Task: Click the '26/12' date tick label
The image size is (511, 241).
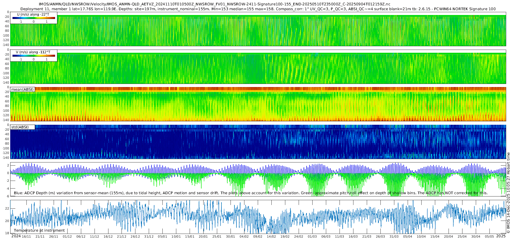Action: pos(135,236)
